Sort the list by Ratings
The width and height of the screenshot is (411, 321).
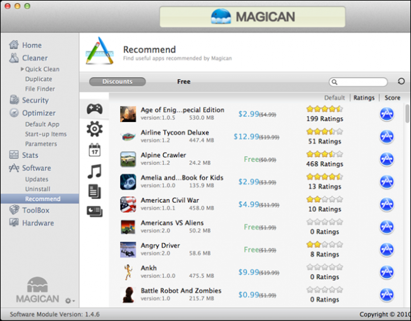coord(364,98)
